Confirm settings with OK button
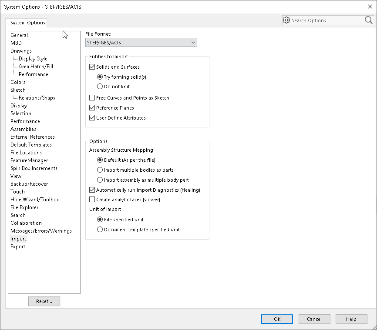This screenshot has width=377, height=330. coord(277,319)
